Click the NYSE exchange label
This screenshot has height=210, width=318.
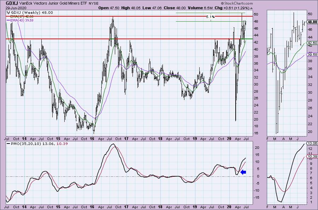(94, 4)
